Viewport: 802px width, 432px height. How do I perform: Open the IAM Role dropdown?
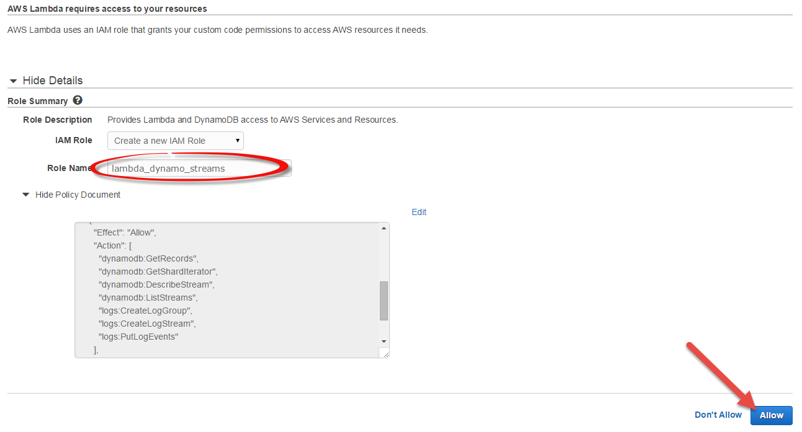pyautogui.click(x=175, y=141)
